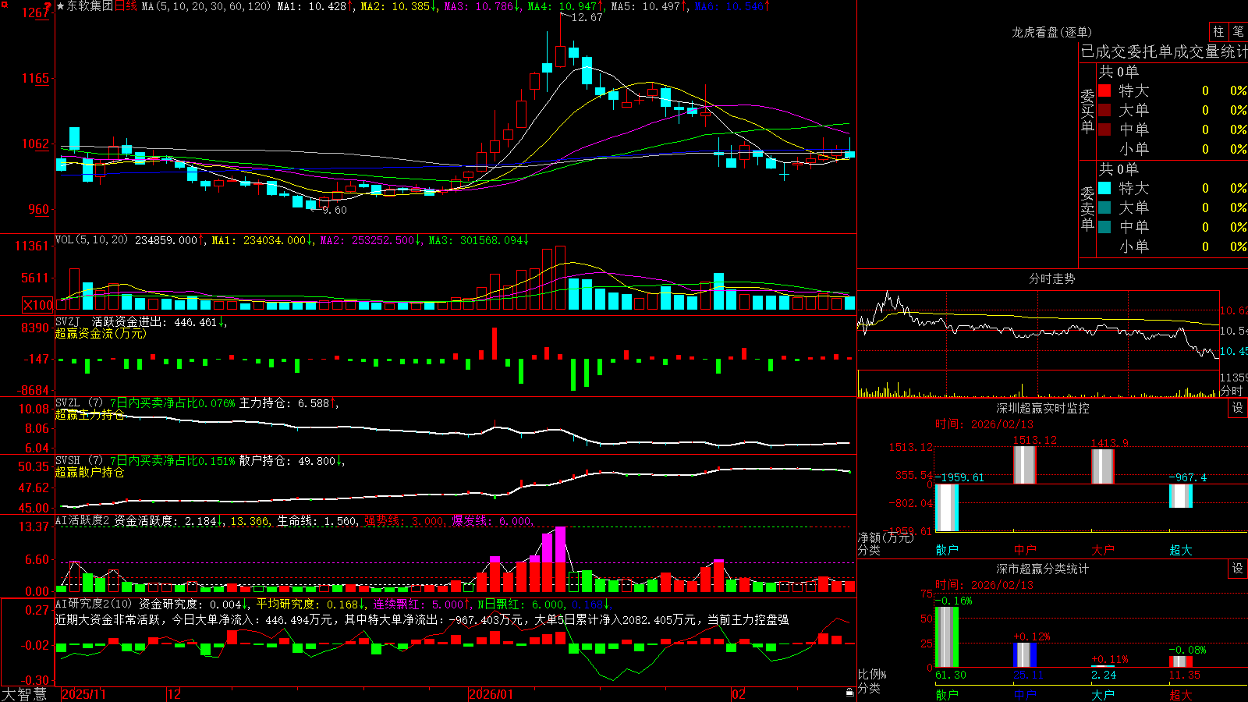Click the 2026/01 timeline marker

click(491, 694)
